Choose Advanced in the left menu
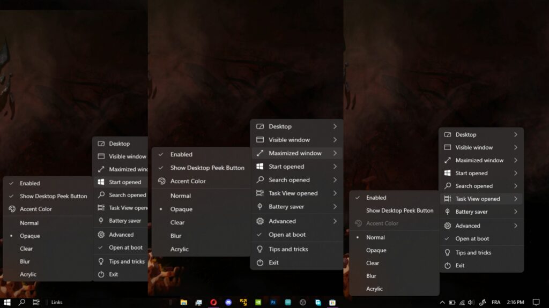Screen dimensions: 549x308 121,235
